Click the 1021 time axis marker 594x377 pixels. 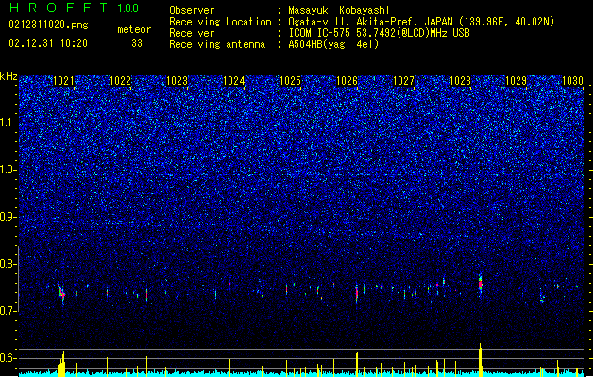pos(63,81)
